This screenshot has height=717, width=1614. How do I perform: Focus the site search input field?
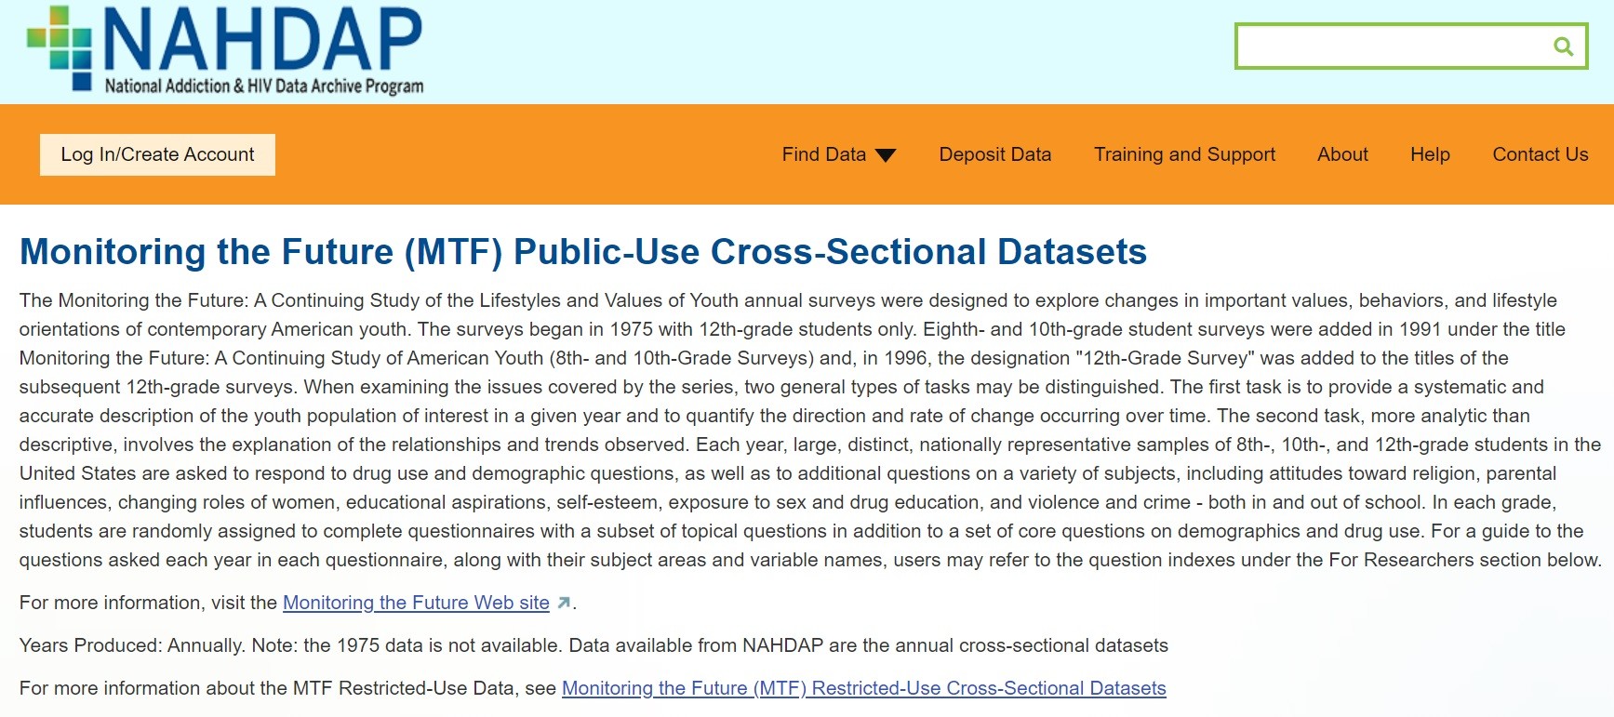(1391, 46)
